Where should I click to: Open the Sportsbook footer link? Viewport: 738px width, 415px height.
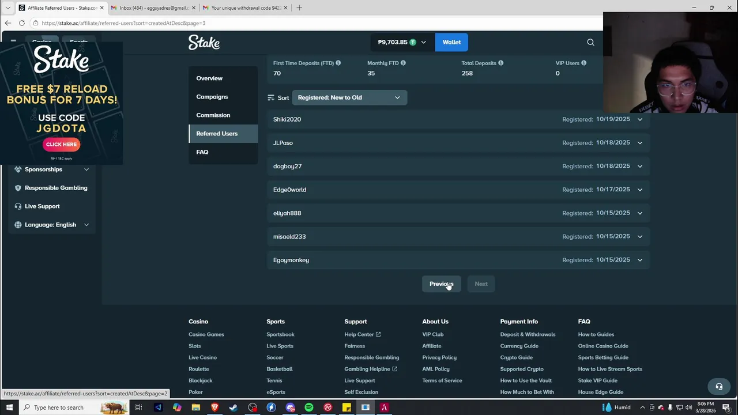[x=280, y=334]
